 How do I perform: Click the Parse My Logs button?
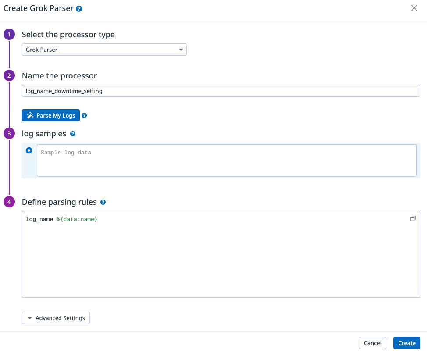[x=51, y=115]
